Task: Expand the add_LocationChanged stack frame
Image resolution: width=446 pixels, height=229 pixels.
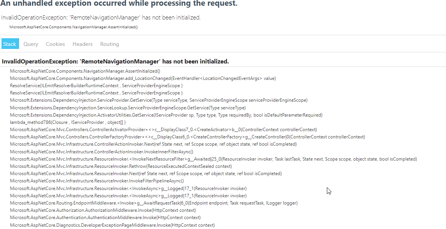Action: tap(143, 78)
